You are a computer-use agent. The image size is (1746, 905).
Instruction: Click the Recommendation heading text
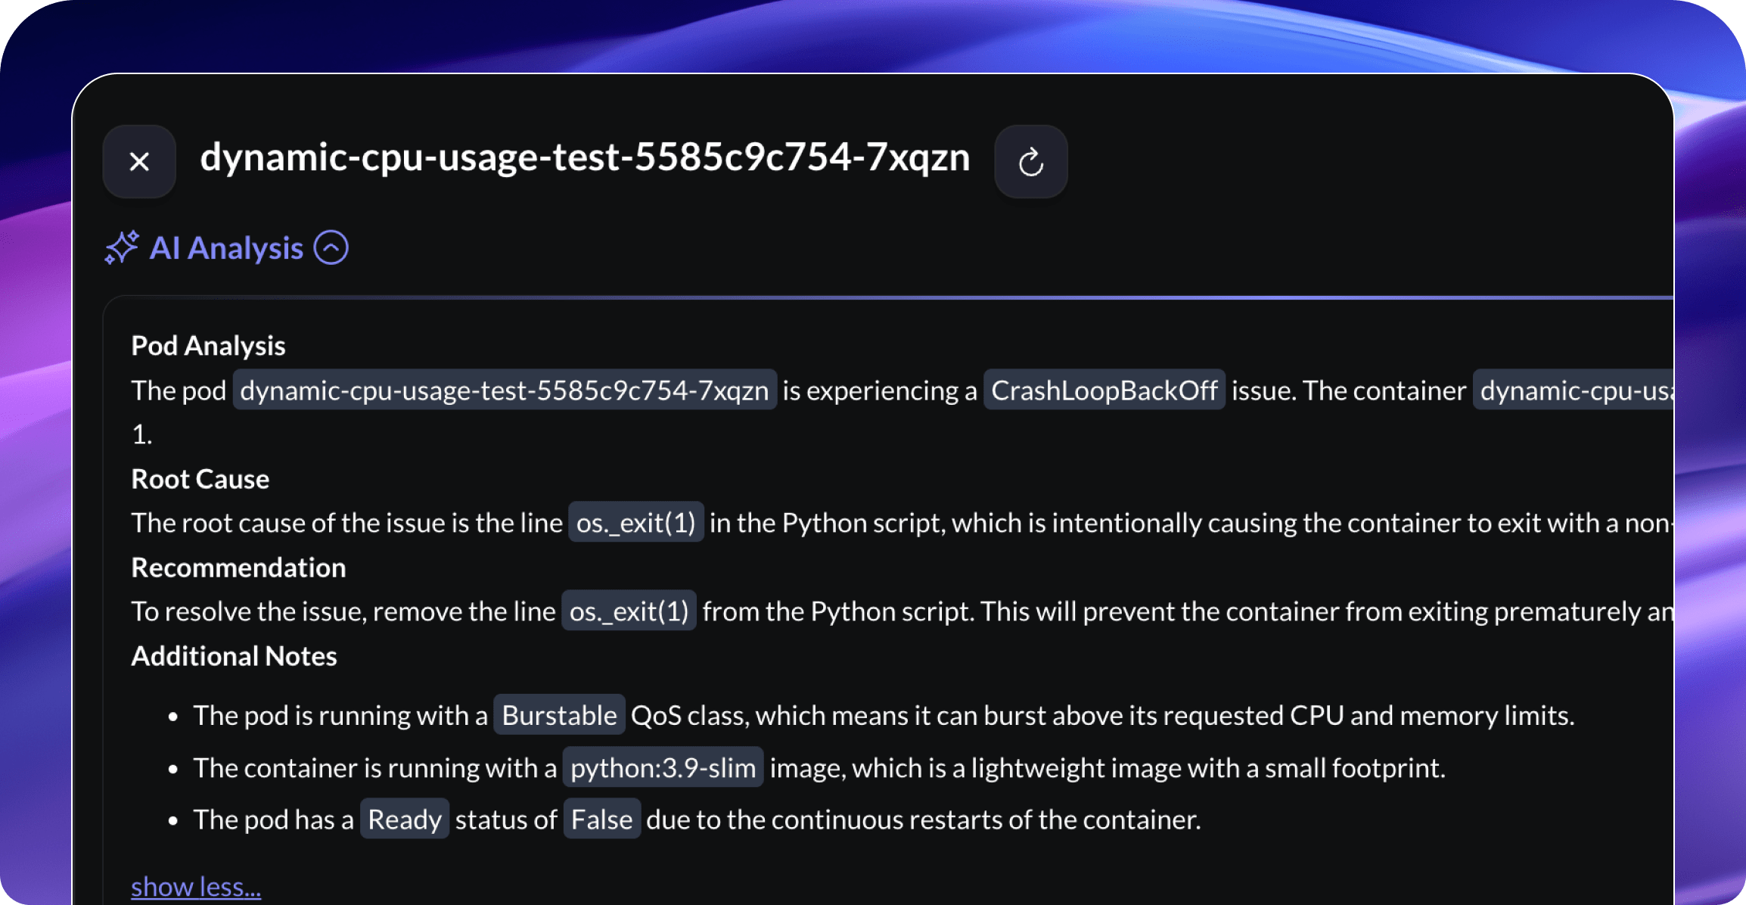pos(238,567)
